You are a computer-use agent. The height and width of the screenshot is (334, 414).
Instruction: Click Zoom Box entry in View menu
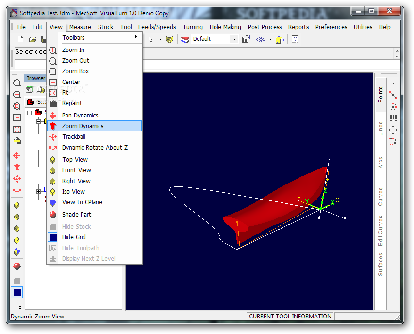[x=95, y=71]
